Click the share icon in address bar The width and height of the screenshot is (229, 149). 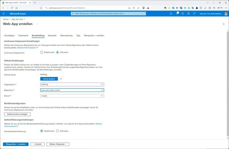coord(138,8)
